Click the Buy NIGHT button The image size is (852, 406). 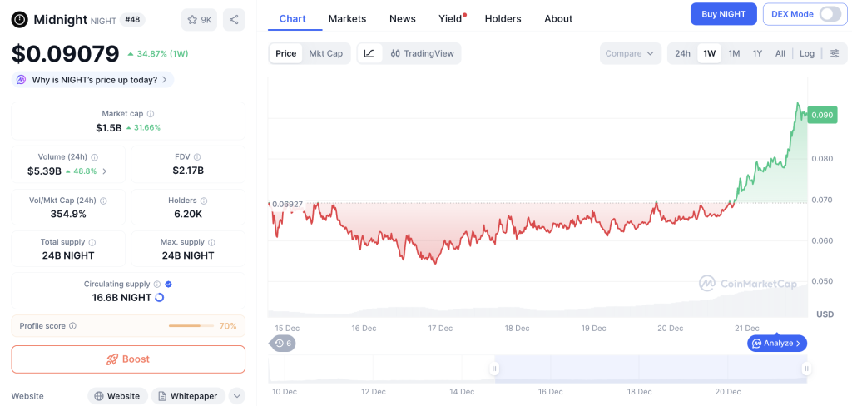[723, 14]
